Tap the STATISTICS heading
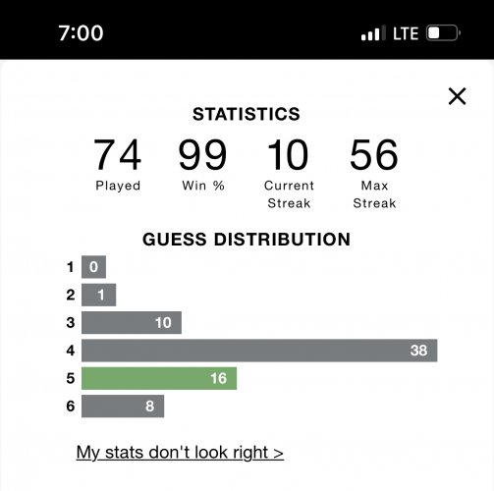Viewport: 494px width, 491px height. click(247, 114)
